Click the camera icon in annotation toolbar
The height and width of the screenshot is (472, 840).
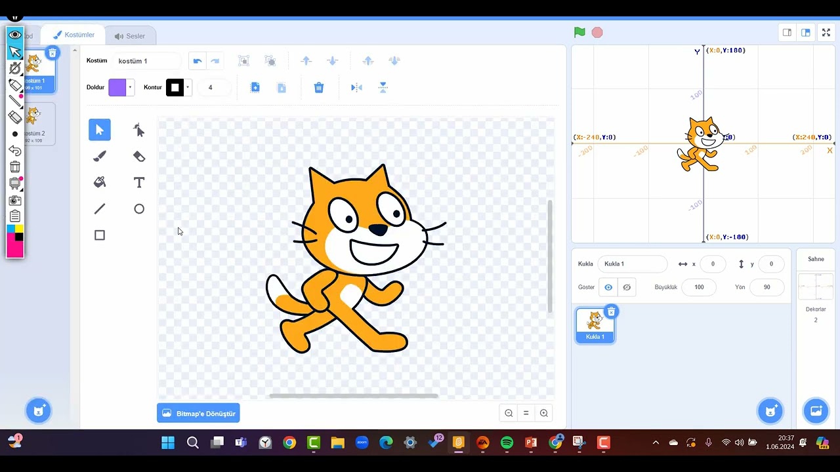click(x=15, y=200)
